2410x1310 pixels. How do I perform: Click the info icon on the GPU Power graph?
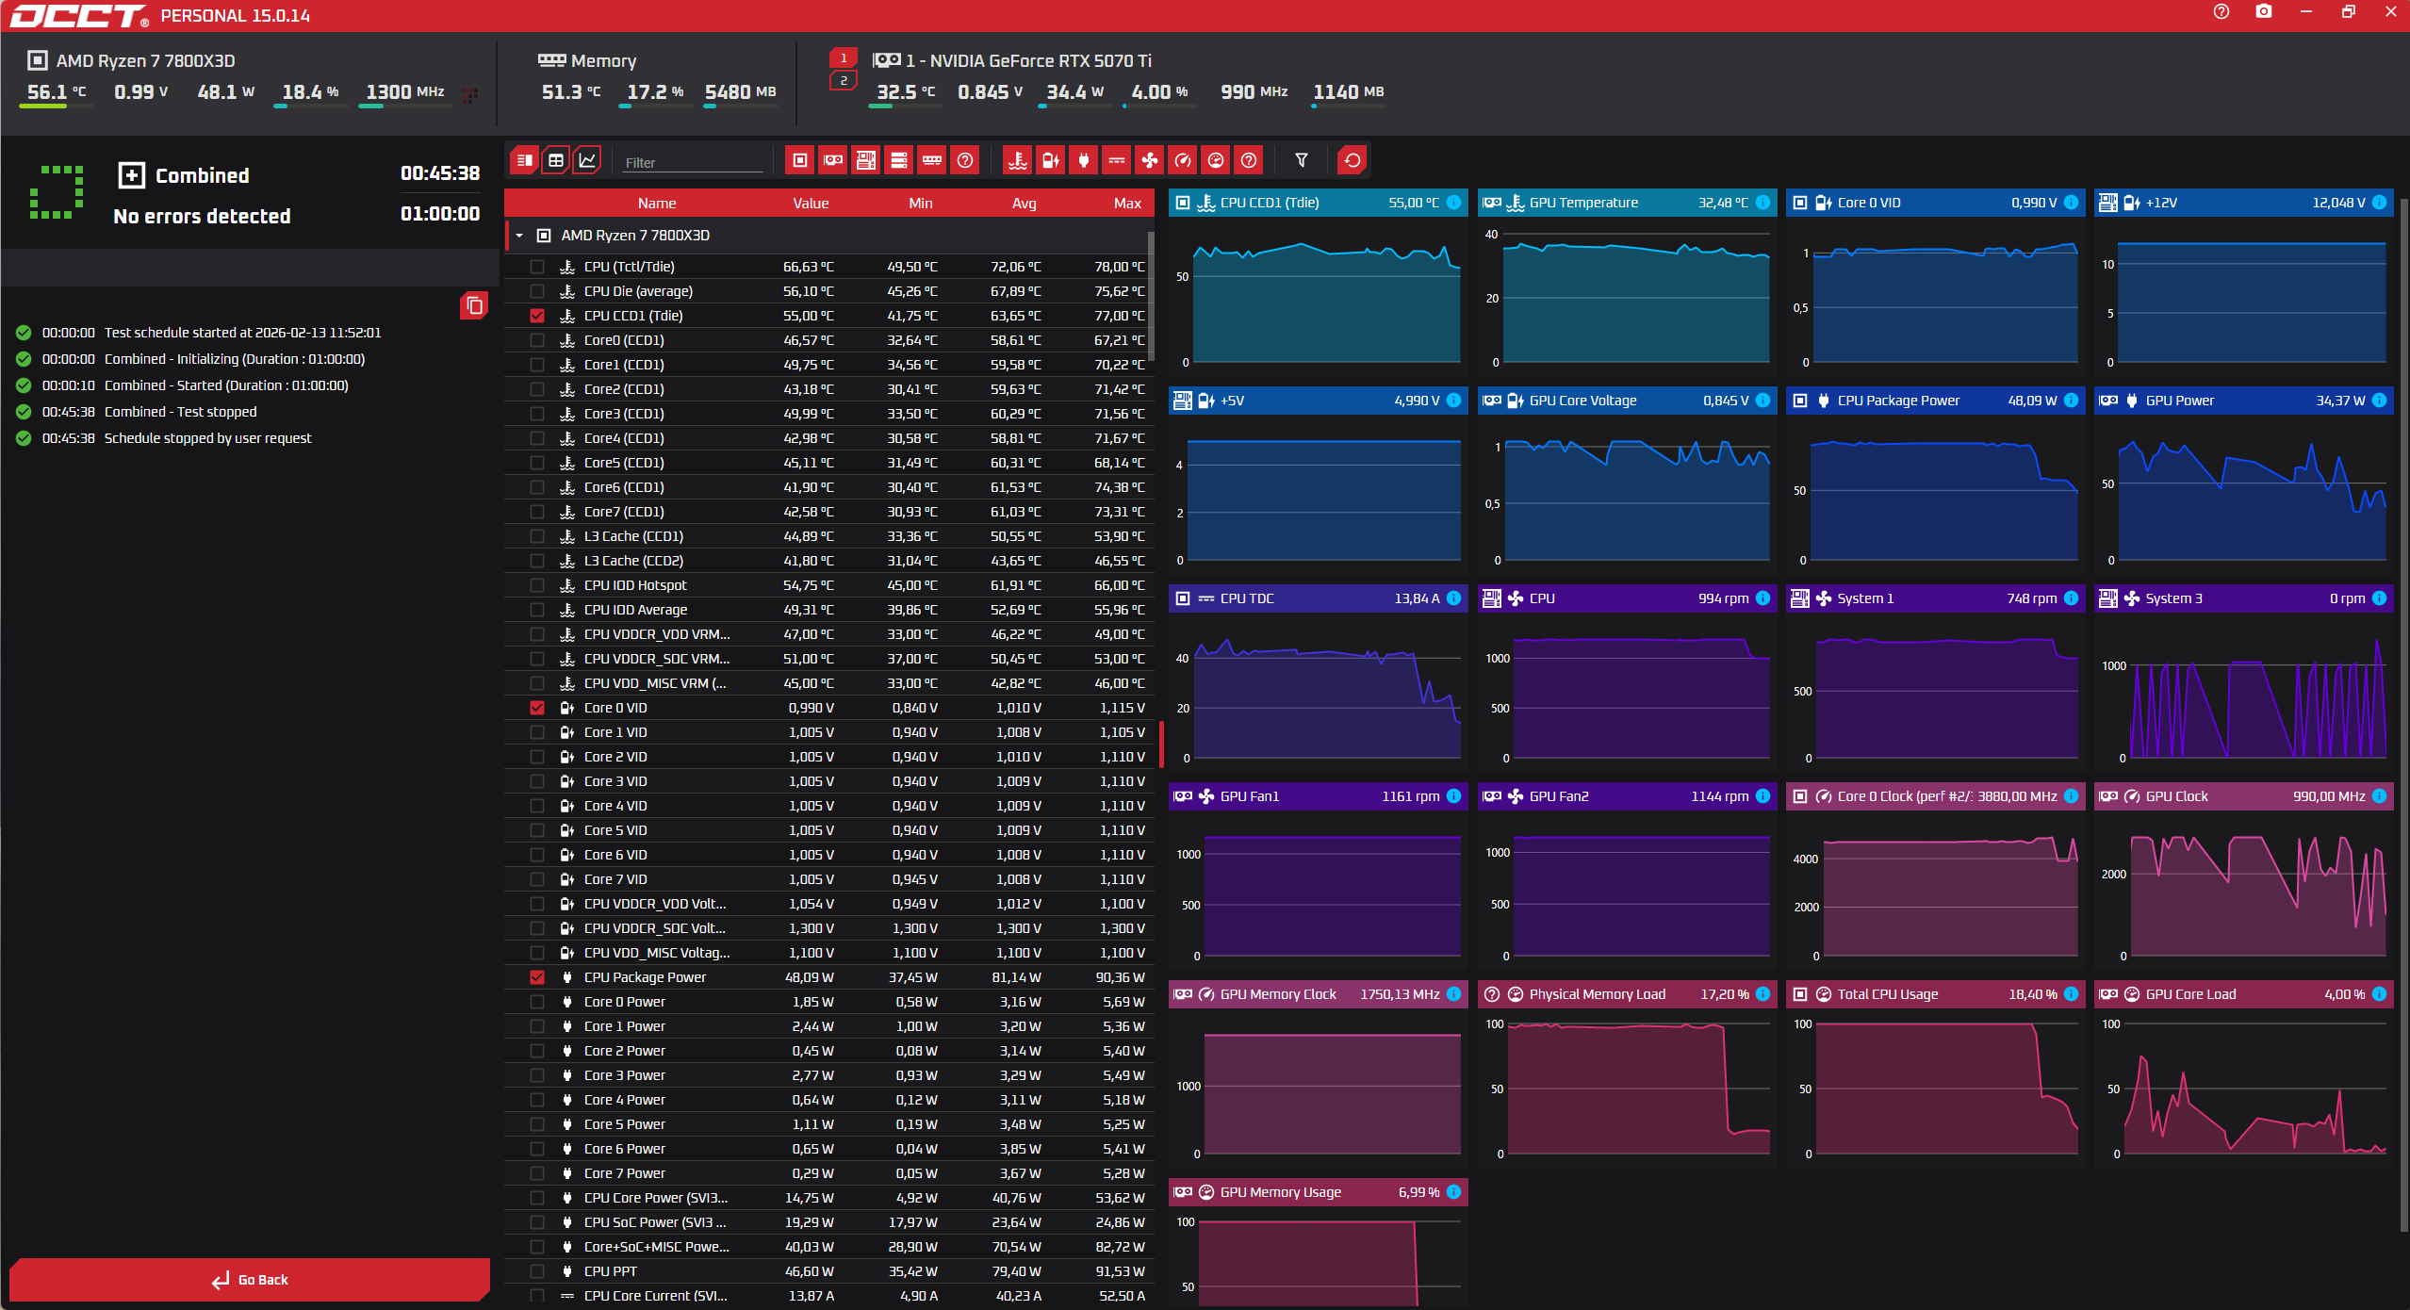2379,401
